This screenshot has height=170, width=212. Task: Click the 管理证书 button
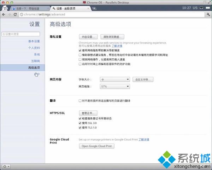coord(88,113)
